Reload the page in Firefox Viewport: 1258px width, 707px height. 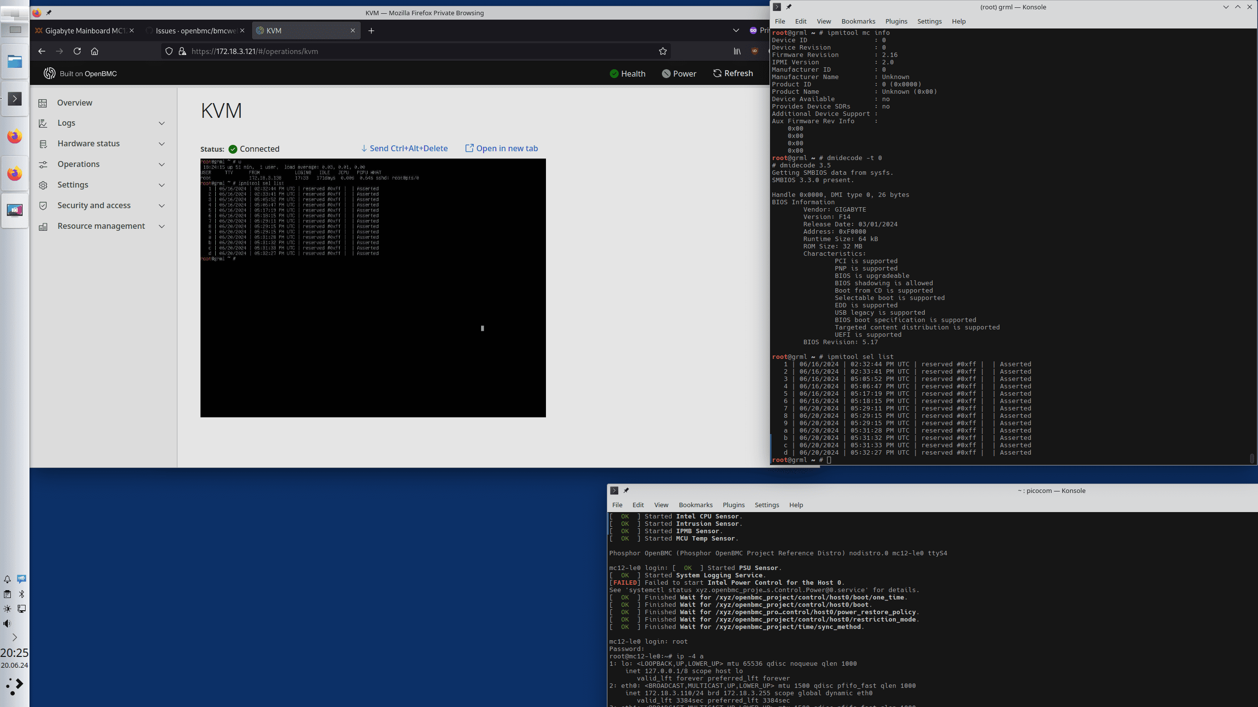77,51
